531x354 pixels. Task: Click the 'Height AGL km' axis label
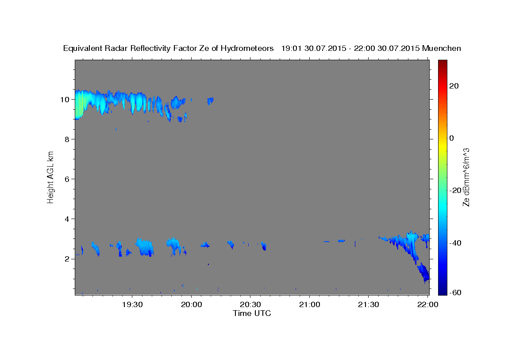coord(51,177)
